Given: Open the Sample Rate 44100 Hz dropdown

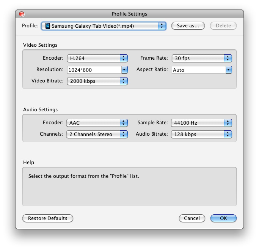Looking at the screenshot, I should click(201, 123).
